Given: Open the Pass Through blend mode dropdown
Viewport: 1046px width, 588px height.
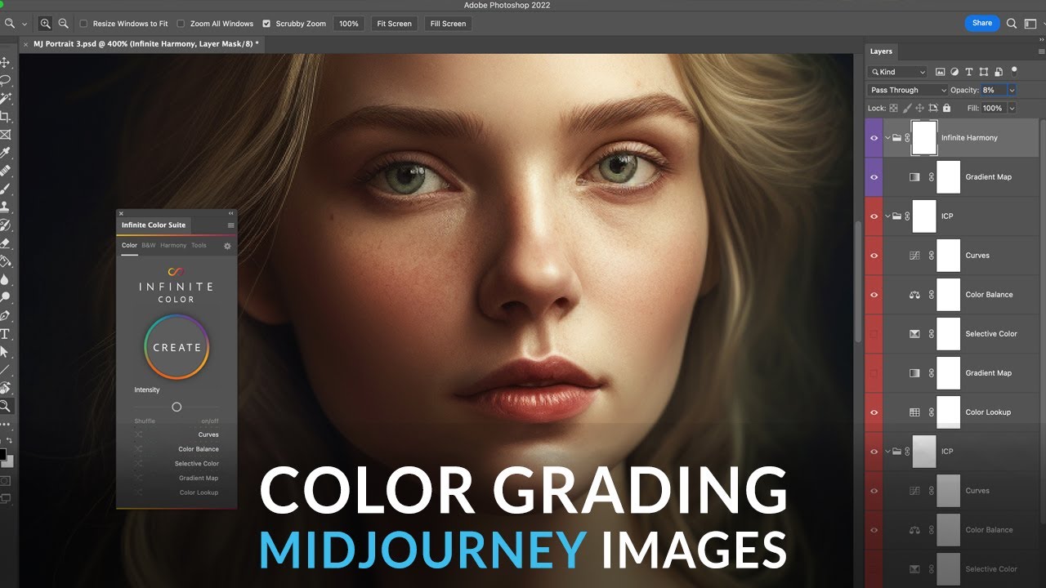Looking at the screenshot, I should (907, 90).
